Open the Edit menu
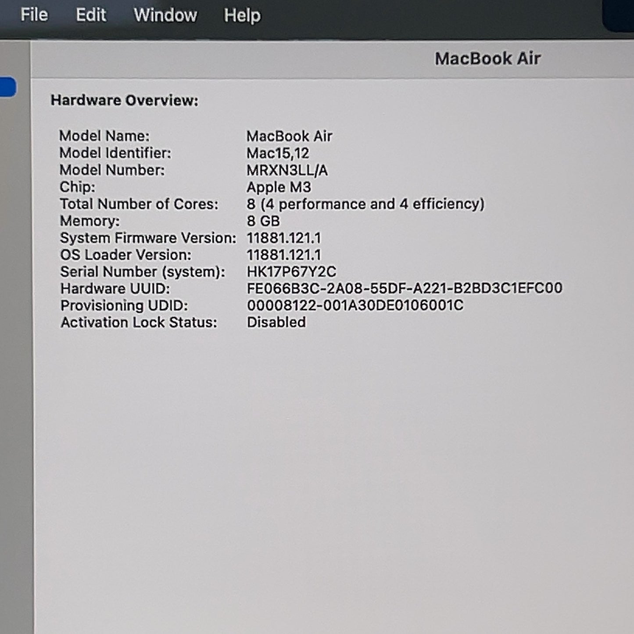This screenshot has height=634, width=634. tap(91, 15)
